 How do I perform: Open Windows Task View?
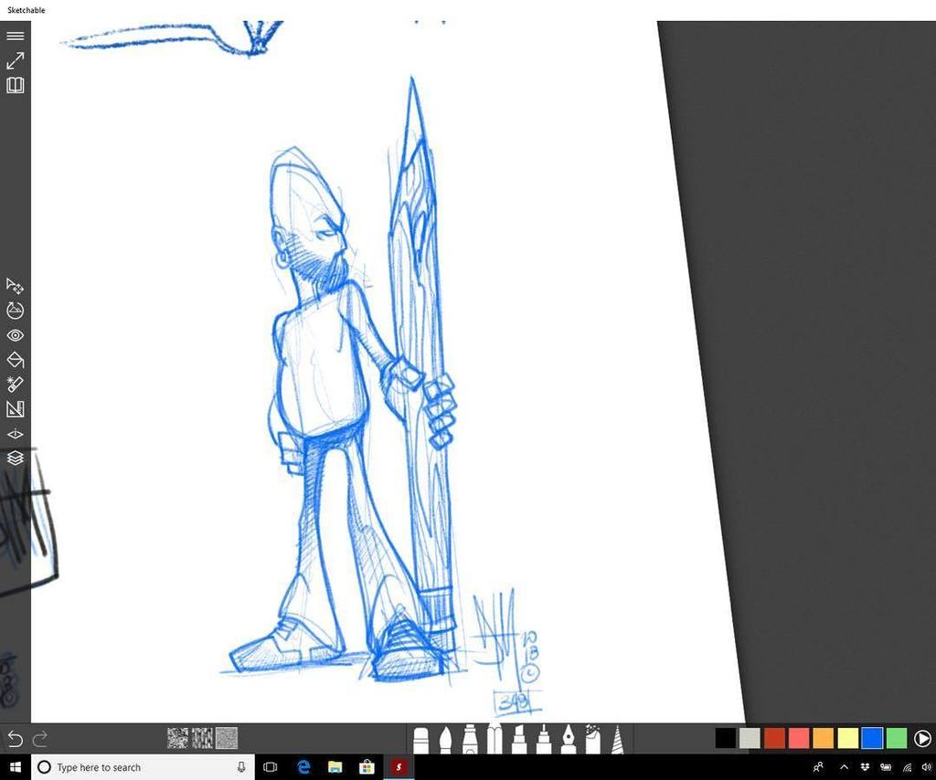coord(271,767)
